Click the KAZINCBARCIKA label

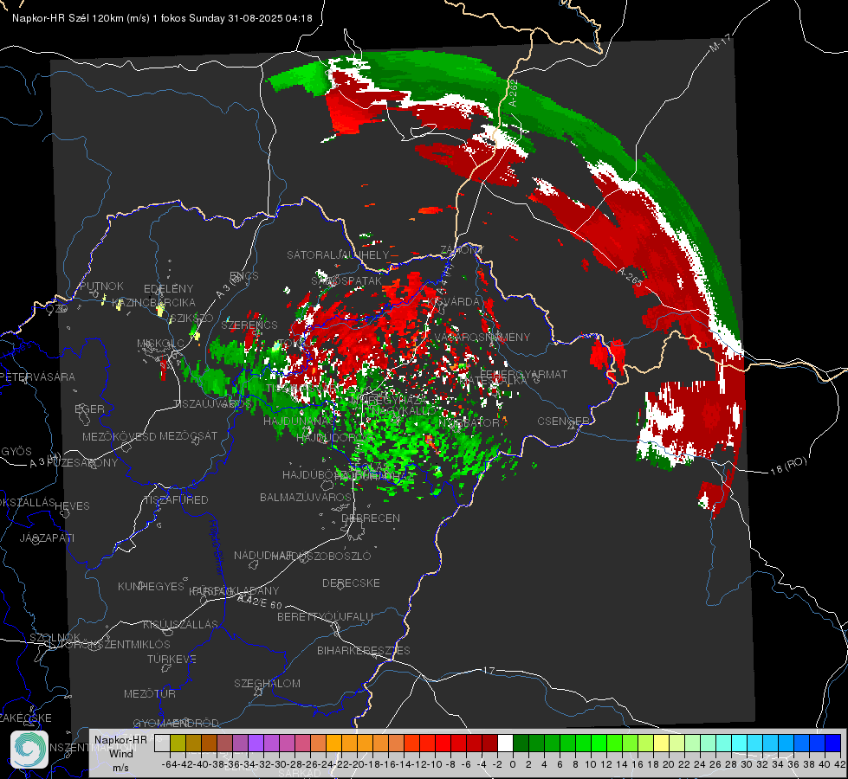tap(153, 302)
